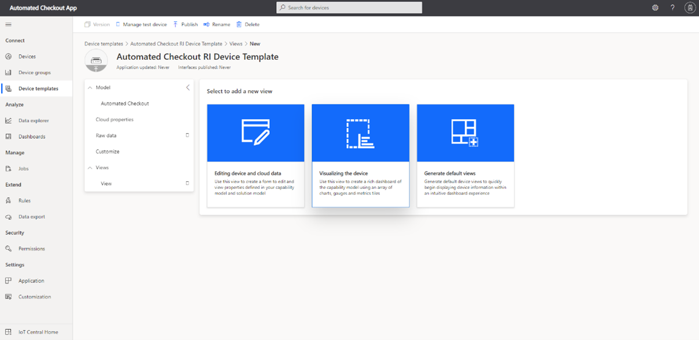Click the search magnifier icon

coord(283,8)
